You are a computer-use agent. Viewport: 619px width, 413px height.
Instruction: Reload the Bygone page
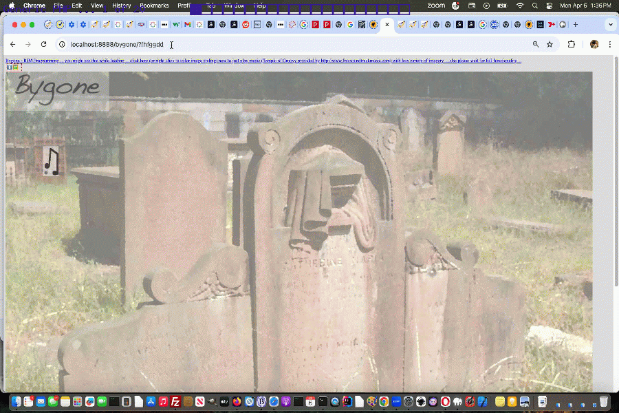coord(43,43)
